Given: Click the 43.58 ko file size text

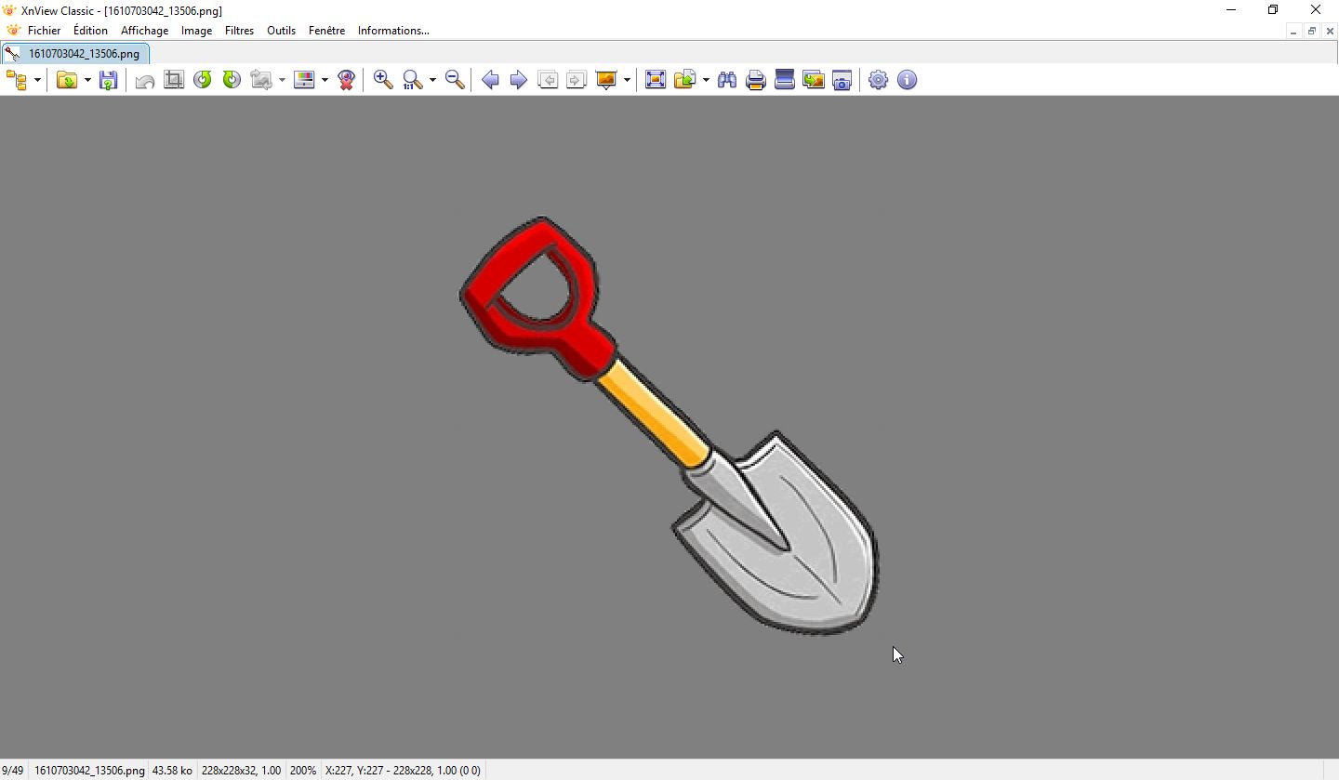Looking at the screenshot, I should pyautogui.click(x=172, y=771).
